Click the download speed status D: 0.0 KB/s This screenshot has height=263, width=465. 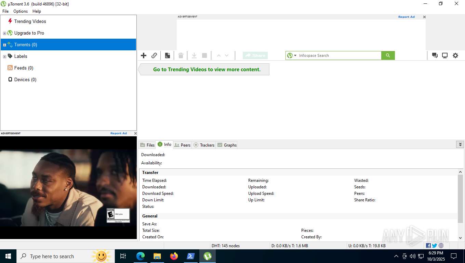click(x=290, y=246)
